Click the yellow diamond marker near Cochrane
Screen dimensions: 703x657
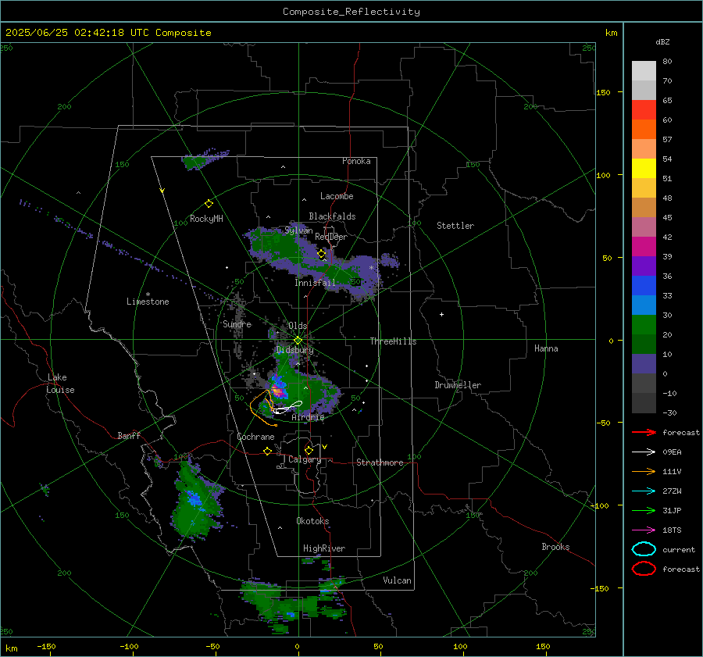tap(267, 451)
